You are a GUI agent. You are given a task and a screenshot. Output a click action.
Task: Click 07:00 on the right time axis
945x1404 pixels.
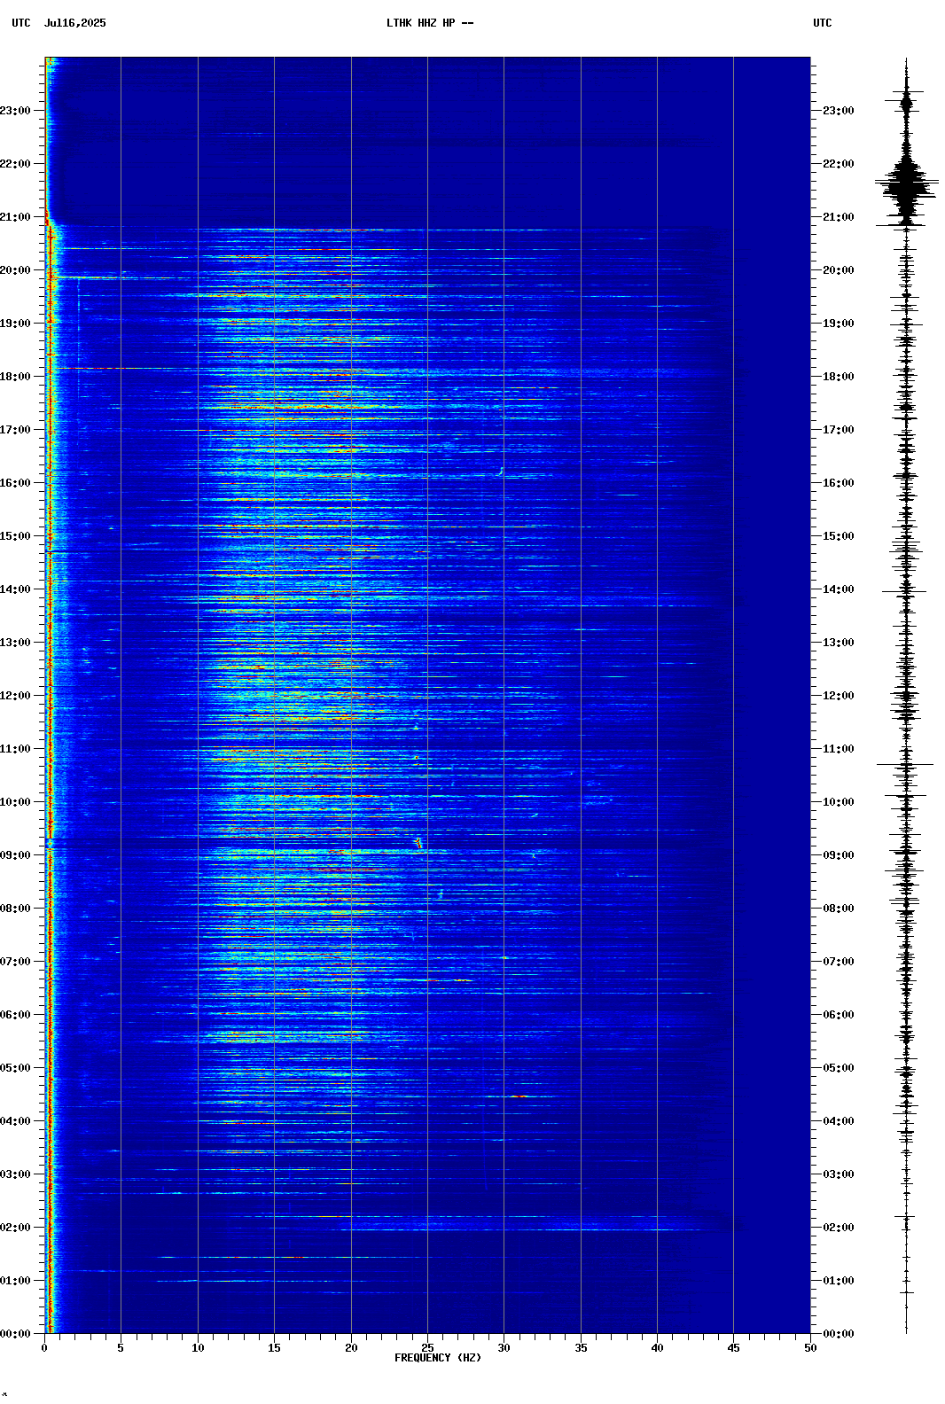coord(839,962)
